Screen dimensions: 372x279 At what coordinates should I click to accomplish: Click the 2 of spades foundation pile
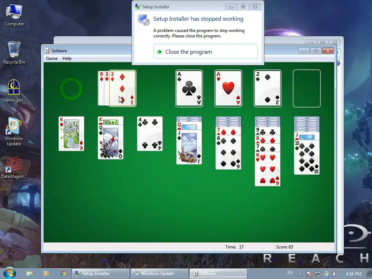(267, 88)
